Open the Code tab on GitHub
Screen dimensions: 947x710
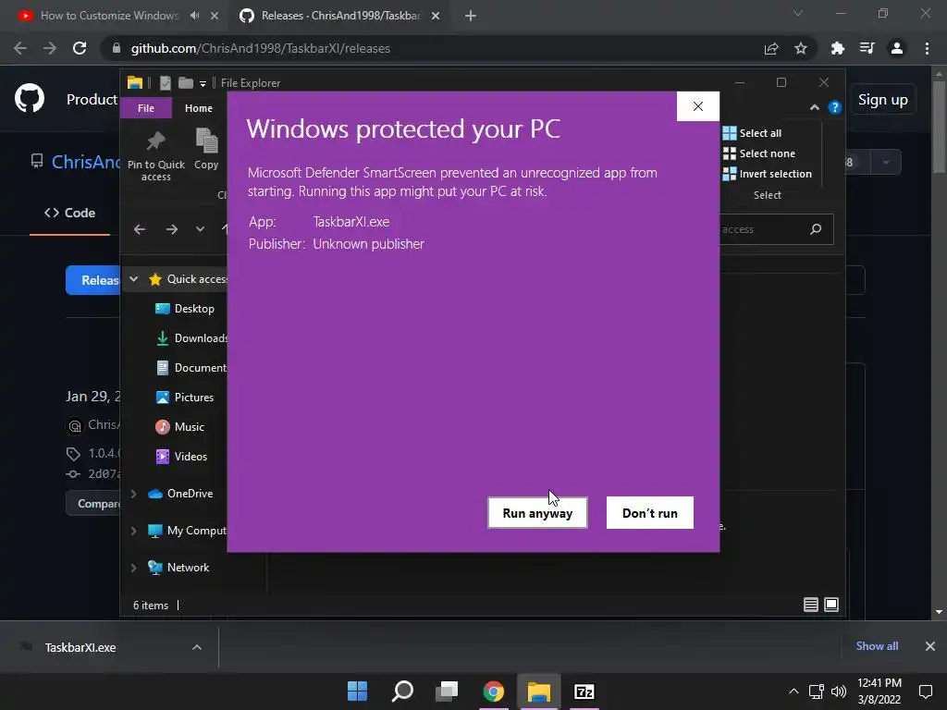[x=69, y=213]
